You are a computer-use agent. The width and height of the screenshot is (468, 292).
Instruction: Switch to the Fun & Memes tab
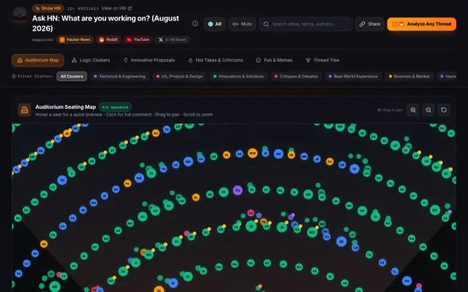click(x=274, y=60)
